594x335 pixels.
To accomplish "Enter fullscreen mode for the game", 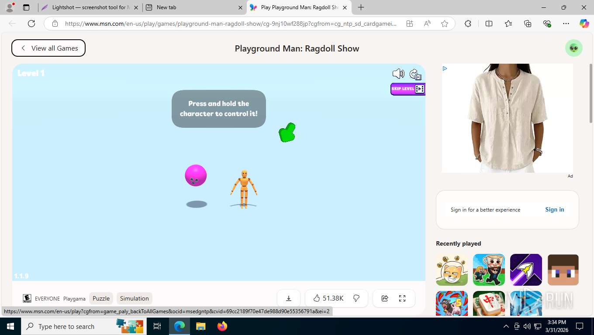I will 402,298.
